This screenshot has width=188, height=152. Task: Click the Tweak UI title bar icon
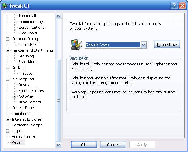coord(5,5)
